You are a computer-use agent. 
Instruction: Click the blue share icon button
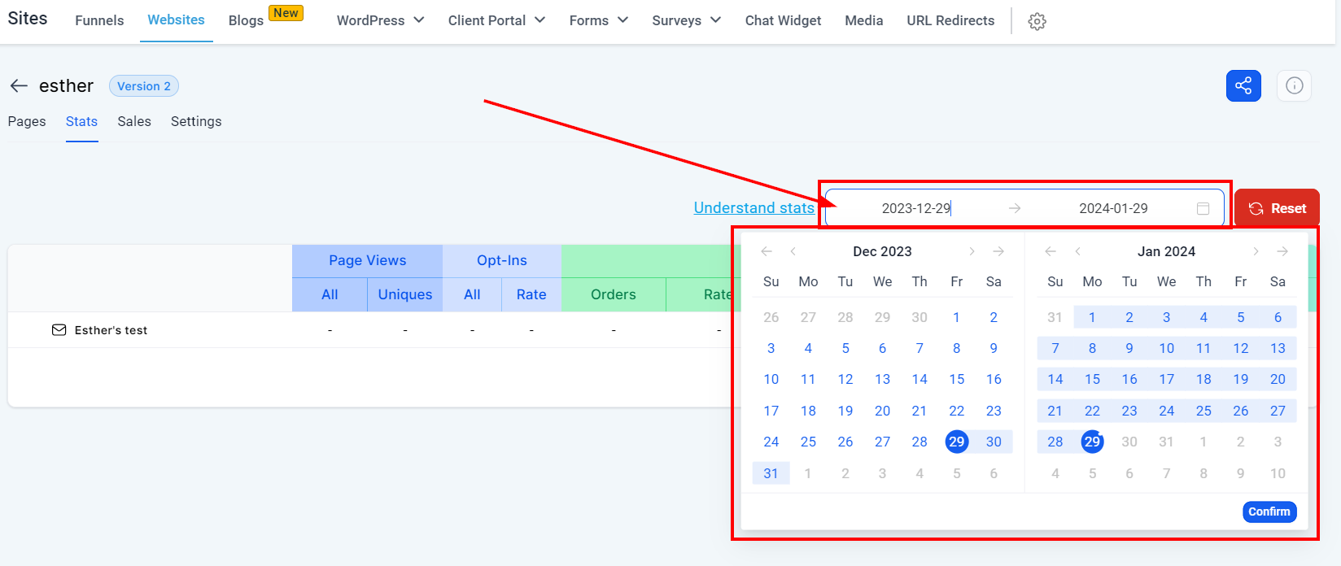click(x=1243, y=85)
